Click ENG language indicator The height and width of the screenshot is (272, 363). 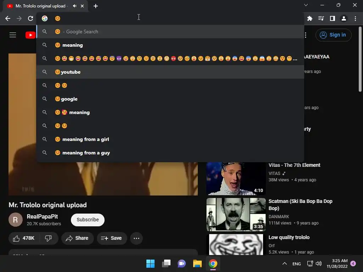[x=297, y=264]
